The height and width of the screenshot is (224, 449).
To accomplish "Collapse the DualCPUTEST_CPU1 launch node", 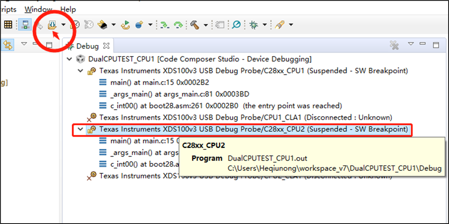I will (69, 59).
